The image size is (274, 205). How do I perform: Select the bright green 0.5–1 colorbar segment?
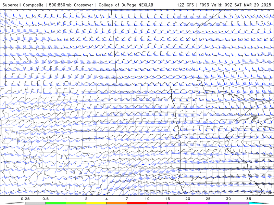tap(56, 203)
